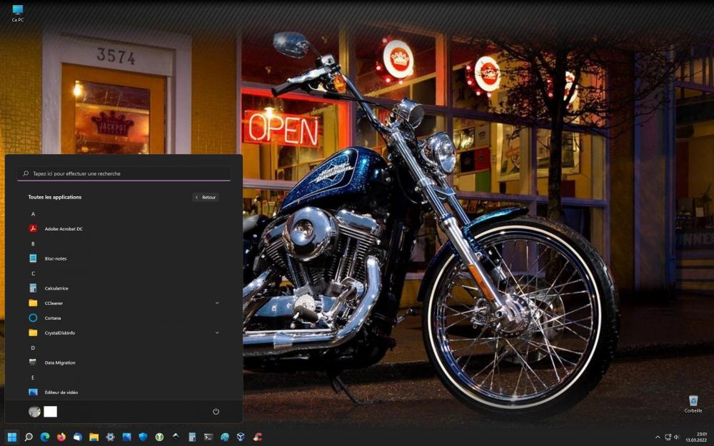Screen dimensions: 714x446
Task: Open Microsoft Edge from the taskbar
Action: point(44,437)
